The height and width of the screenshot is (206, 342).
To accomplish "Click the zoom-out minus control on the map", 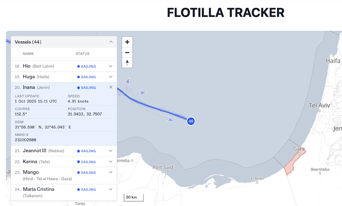I will tap(127, 52).
